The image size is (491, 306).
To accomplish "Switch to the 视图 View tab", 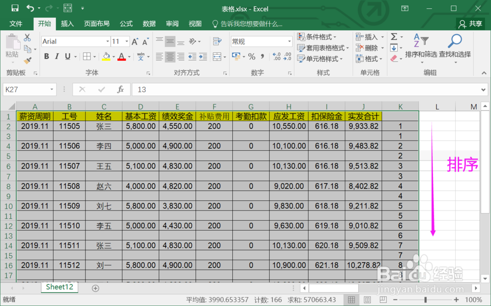I will (195, 24).
